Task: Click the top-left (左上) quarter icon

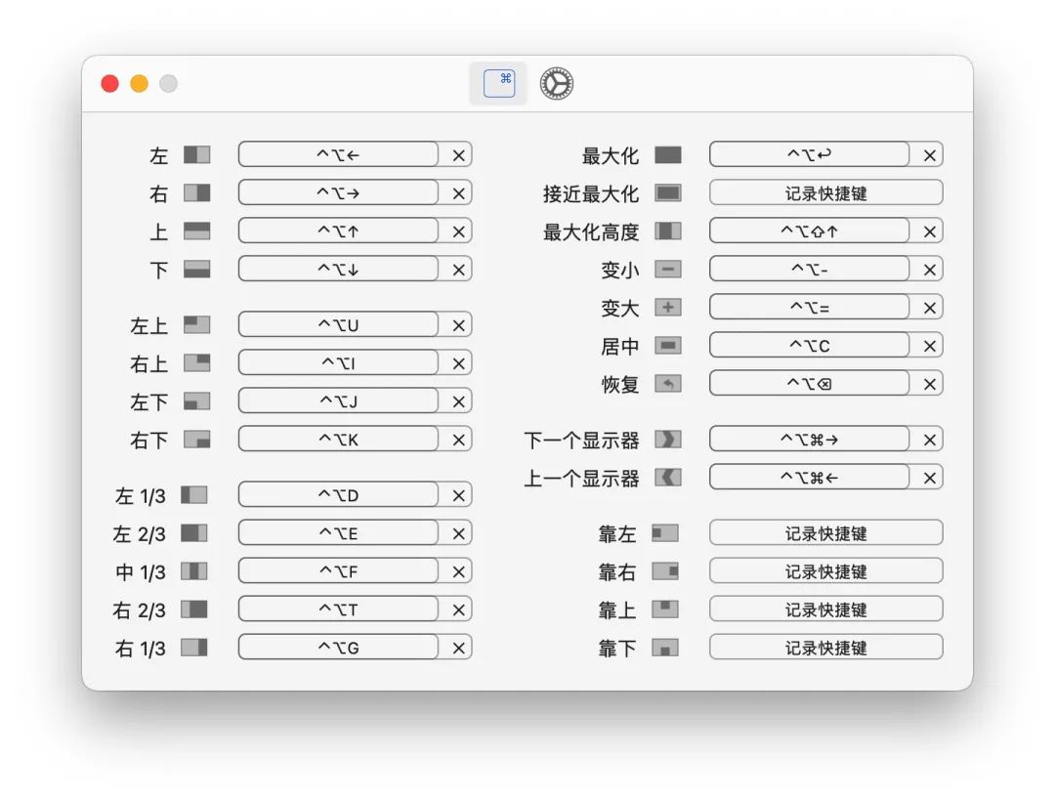Action: [196, 324]
